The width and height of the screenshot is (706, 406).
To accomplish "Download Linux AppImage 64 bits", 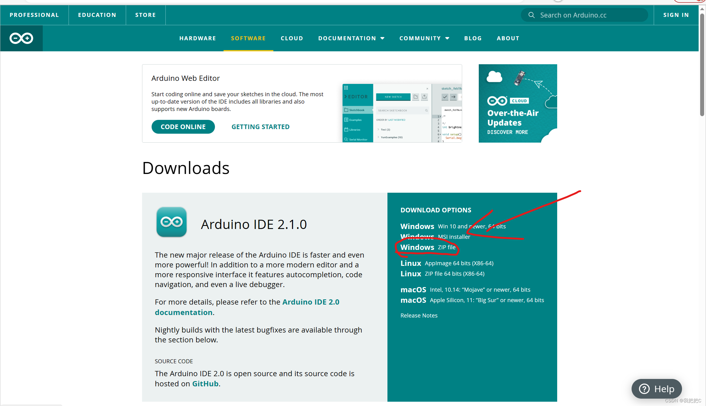I will pos(447,263).
